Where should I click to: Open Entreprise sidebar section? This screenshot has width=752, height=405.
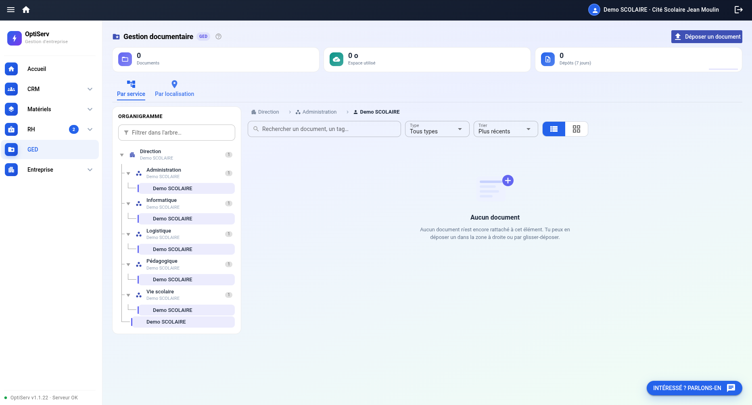(50, 170)
